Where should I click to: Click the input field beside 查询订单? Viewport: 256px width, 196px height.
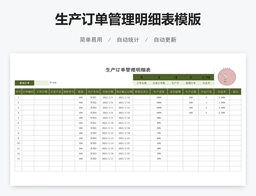pyautogui.click(x=42, y=83)
